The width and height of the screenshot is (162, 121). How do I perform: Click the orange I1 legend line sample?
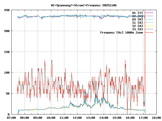[x=149, y=22]
